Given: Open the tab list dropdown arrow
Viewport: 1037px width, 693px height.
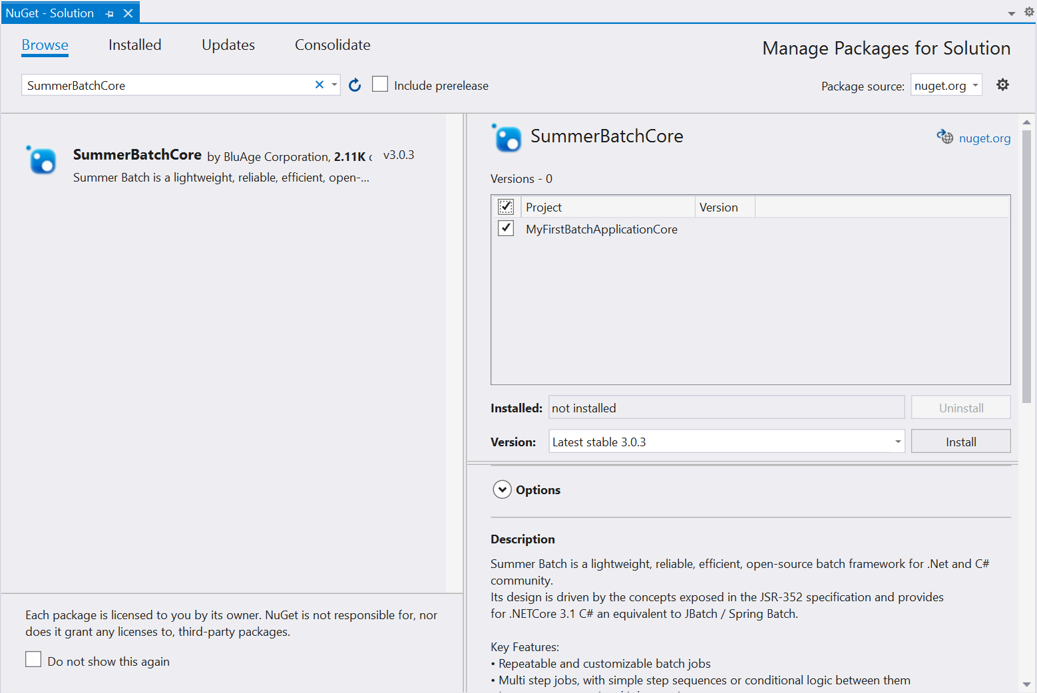Looking at the screenshot, I should pos(1012,13).
